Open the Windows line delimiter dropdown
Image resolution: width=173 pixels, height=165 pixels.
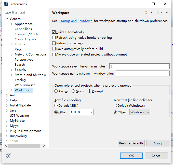[140, 112]
